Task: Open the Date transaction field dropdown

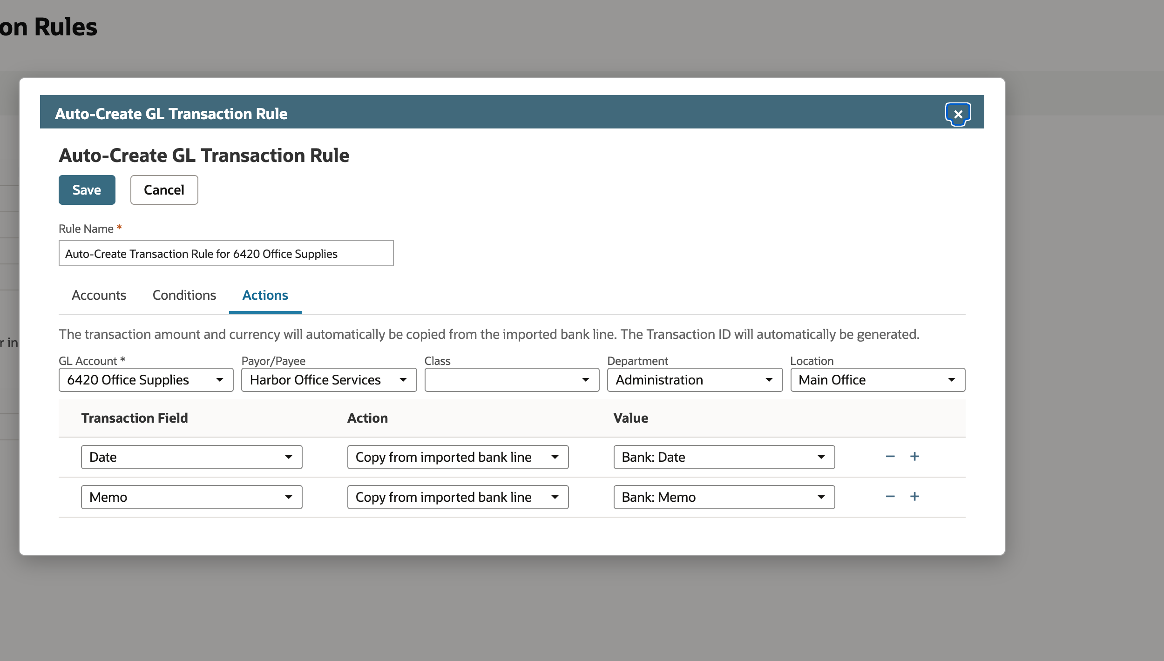Action: click(x=191, y=457)
